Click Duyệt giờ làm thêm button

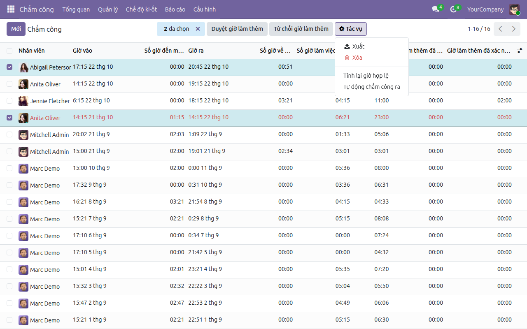[237, 29]
